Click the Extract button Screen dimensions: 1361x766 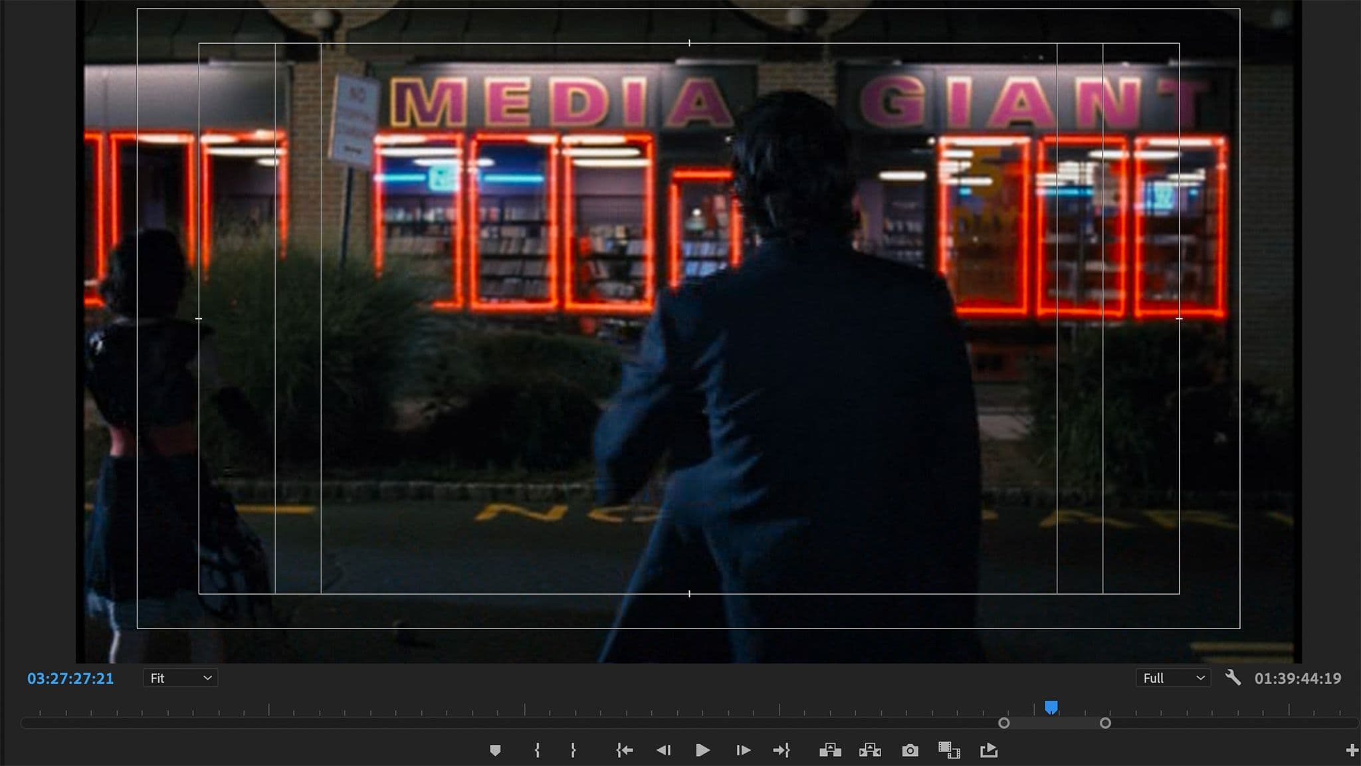870,750
